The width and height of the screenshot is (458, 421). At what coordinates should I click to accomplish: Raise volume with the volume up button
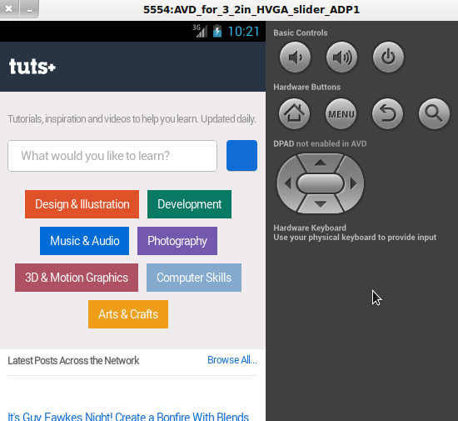click(341, 57)
